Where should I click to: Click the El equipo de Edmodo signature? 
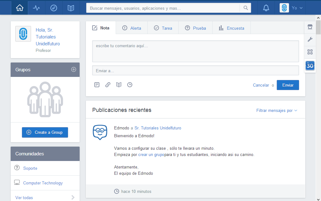coord(134,173)
